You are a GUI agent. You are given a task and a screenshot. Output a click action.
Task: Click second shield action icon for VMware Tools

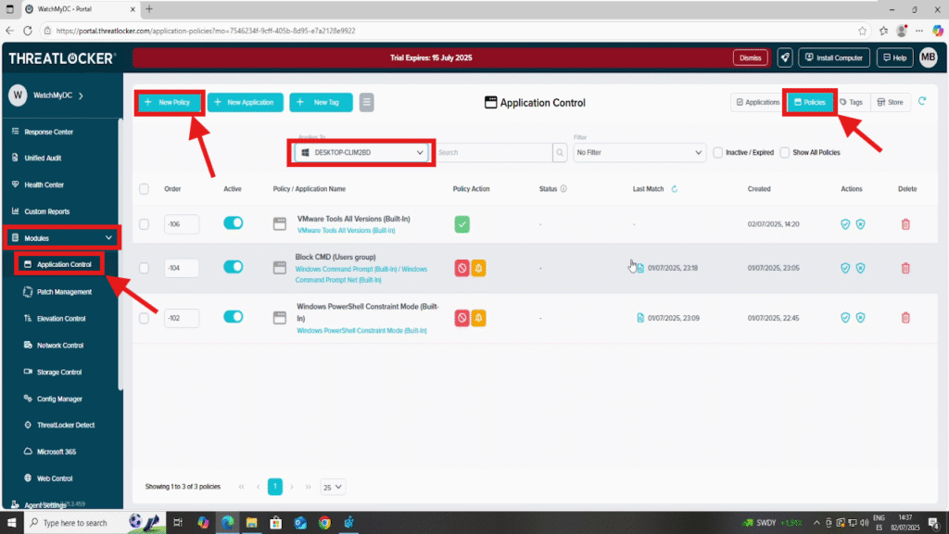(x=860, y=224)
